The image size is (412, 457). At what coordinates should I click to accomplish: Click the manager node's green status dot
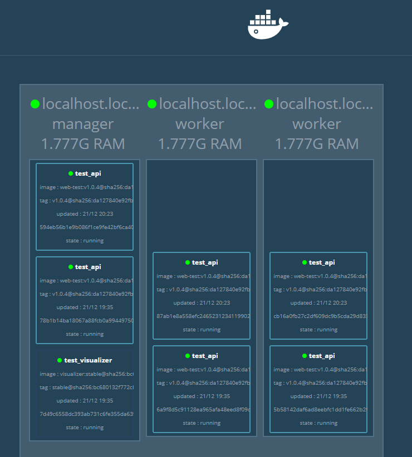[x=35, y=104]
